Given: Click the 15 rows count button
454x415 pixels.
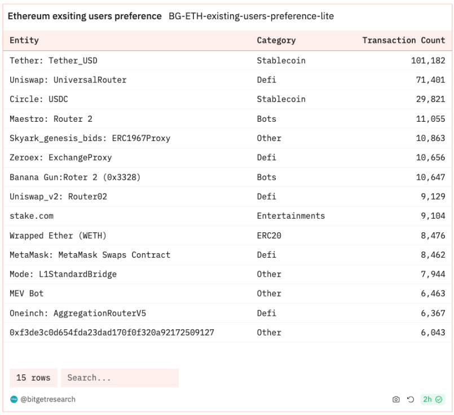Looking at the screenshot, I should [33, 378].
